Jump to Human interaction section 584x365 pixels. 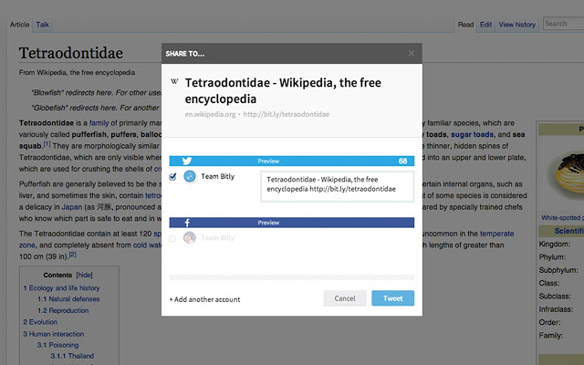click(54, 334)
